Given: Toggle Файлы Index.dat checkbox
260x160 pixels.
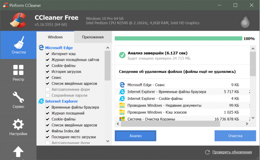Looking at the screenshot, I should pos(47,131).
